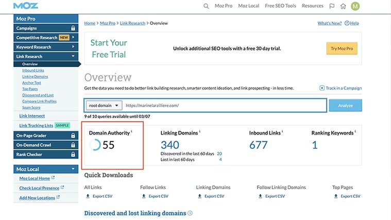
Task: Open the Linking Domains sidebar link
Action: [x=35, y=77]
